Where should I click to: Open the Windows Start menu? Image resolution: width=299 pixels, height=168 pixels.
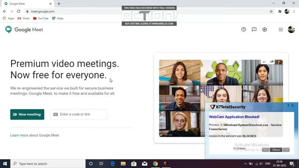[5, 164]
